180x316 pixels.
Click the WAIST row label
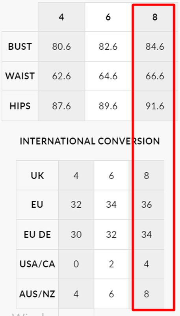(x=20, y=76)
